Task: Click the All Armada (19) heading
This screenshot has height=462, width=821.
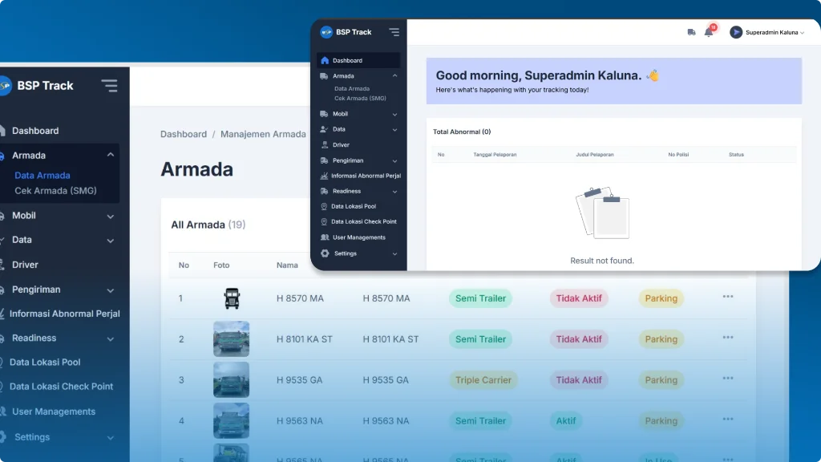Action: click(x=208, y=225)
